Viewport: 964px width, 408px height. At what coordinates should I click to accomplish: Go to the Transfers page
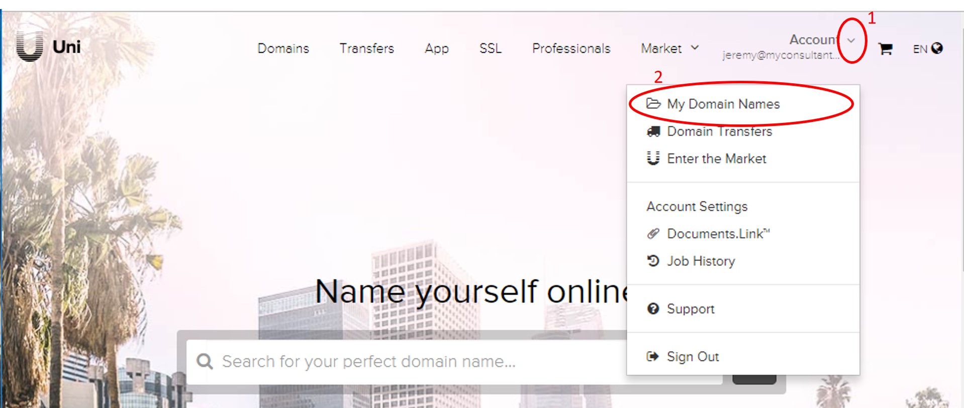click(366, 48)
